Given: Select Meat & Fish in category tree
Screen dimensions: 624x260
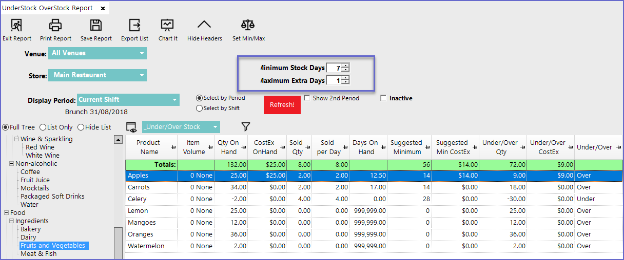Looking at the screenshot, I should (x=38, y=254).
